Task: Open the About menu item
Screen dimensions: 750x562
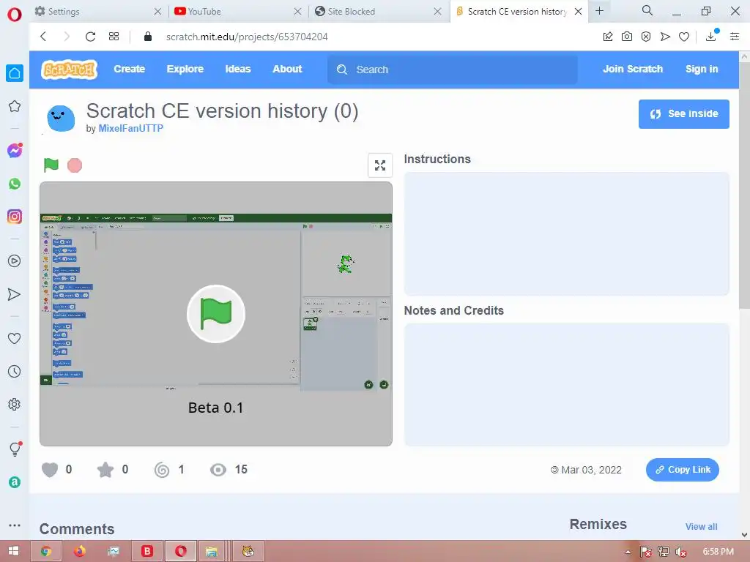Action: tap(287, 69)
